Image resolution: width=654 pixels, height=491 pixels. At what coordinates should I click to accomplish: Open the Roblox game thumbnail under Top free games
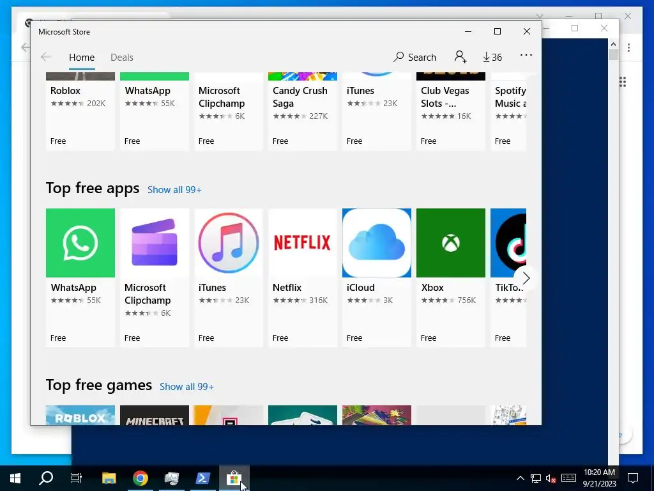click(80, 416)
